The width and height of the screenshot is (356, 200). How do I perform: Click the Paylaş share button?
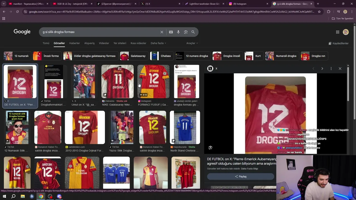click(x=241, y=177)
